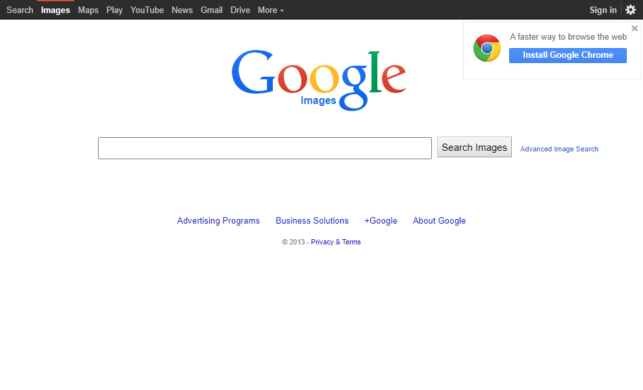Open Maps from the top bar
The image size is (643, 390).
pyautogui.click(x=88, y=10)
